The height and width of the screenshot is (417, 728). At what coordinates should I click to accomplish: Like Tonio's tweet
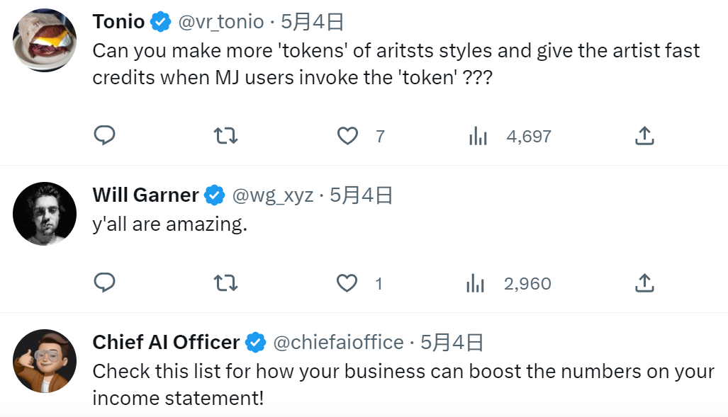tap(347, 136)
